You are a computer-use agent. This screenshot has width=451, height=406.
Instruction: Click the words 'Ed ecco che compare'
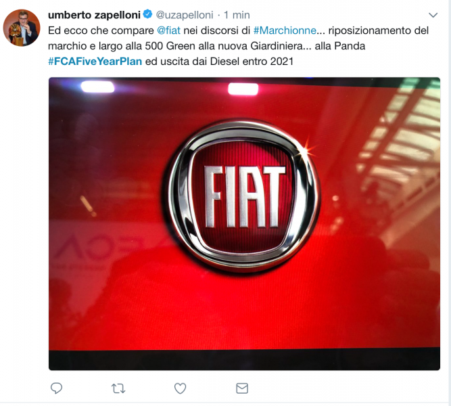[x=101, y=30]
